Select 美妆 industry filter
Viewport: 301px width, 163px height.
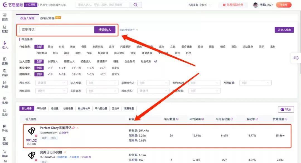tap(50, 47)
